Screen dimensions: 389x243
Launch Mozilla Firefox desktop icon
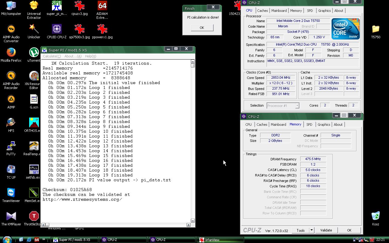(x=11, y=55)
